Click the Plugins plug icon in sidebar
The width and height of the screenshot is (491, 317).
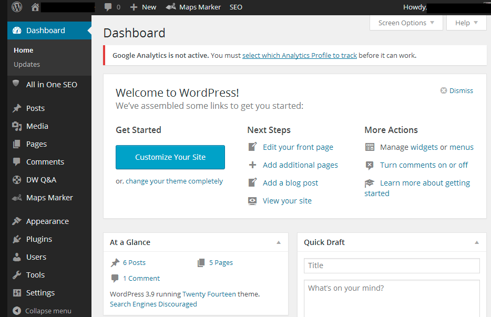click(17, 239)
